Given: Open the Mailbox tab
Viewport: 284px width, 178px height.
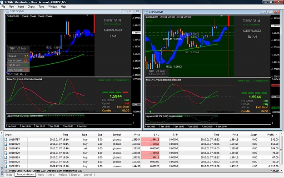Looking at the screenshot, I should (x=63, y=174).
